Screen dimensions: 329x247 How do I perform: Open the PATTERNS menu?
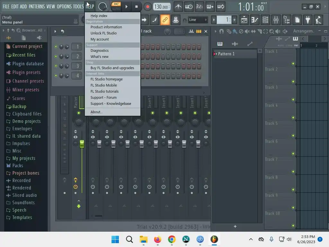(x=37, y=6)
